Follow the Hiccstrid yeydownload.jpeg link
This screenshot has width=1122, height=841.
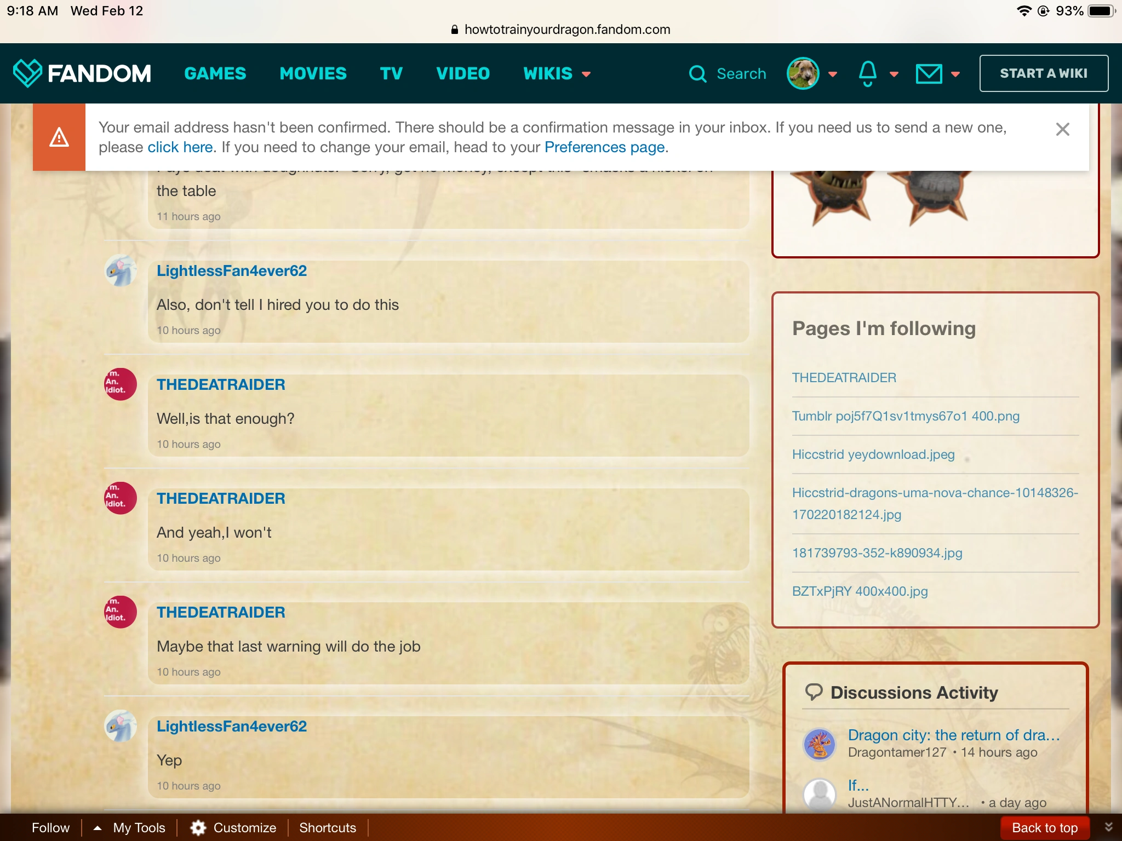click(x=873, y=454)
